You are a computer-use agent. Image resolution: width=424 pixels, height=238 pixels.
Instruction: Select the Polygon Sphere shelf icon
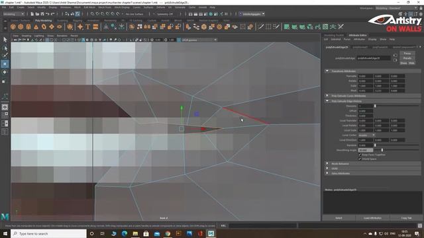point(13,26)
